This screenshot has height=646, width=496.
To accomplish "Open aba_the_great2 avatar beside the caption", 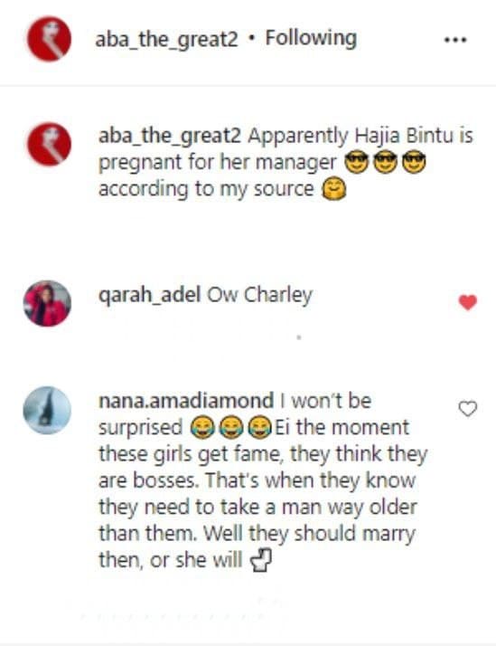I will click(50, 144).
